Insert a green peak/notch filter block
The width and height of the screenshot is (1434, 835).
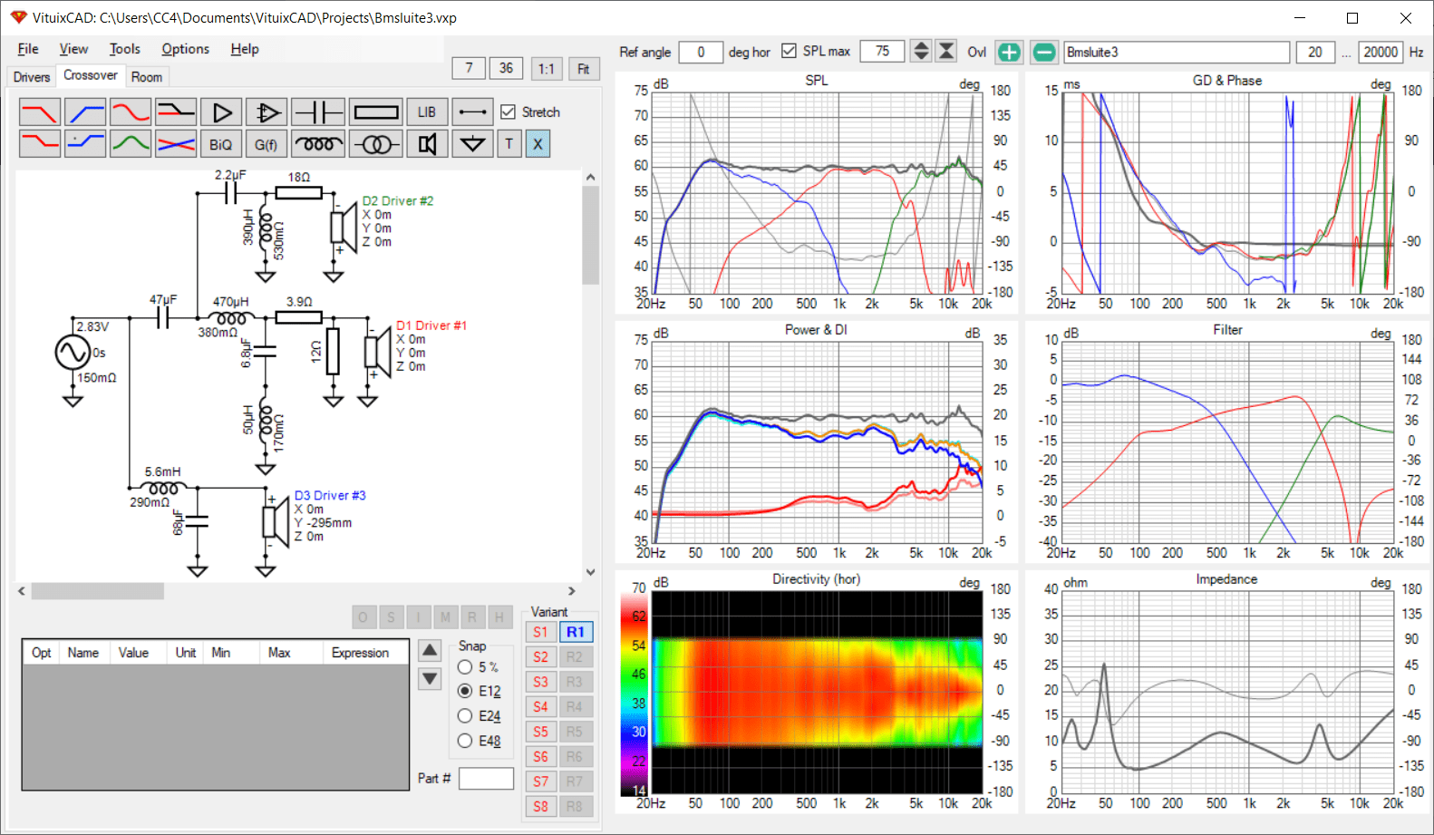click(131, 143)
